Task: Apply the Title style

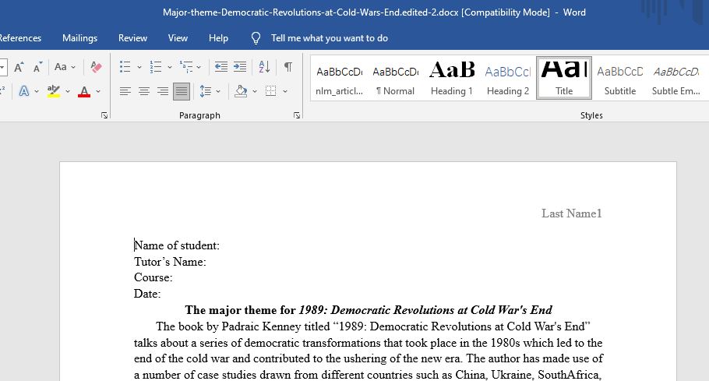Action: click(x=564, y=78)
